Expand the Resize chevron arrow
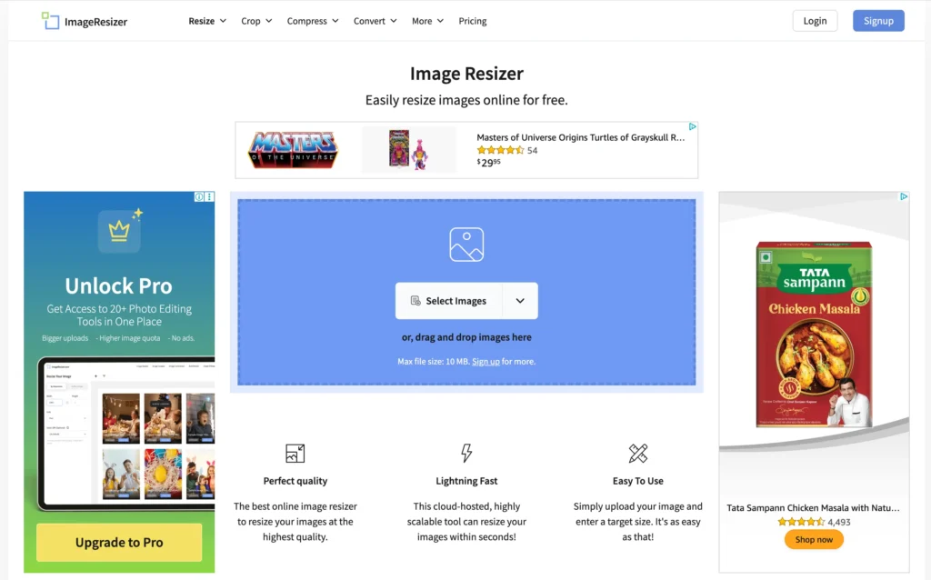The width and height of the screenshot is (931, 580). [224, 21]
